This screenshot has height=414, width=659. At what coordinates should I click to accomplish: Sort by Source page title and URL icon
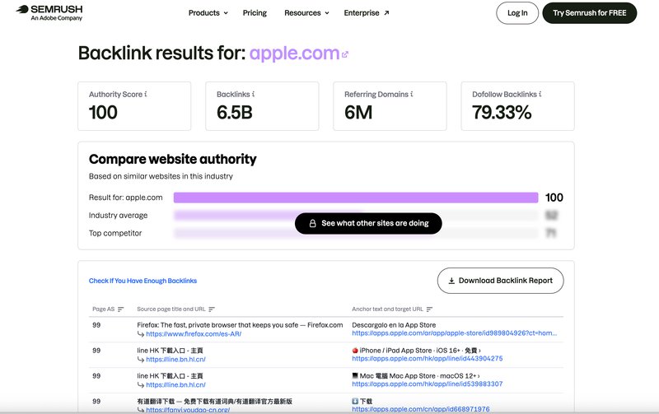(212, 309)
